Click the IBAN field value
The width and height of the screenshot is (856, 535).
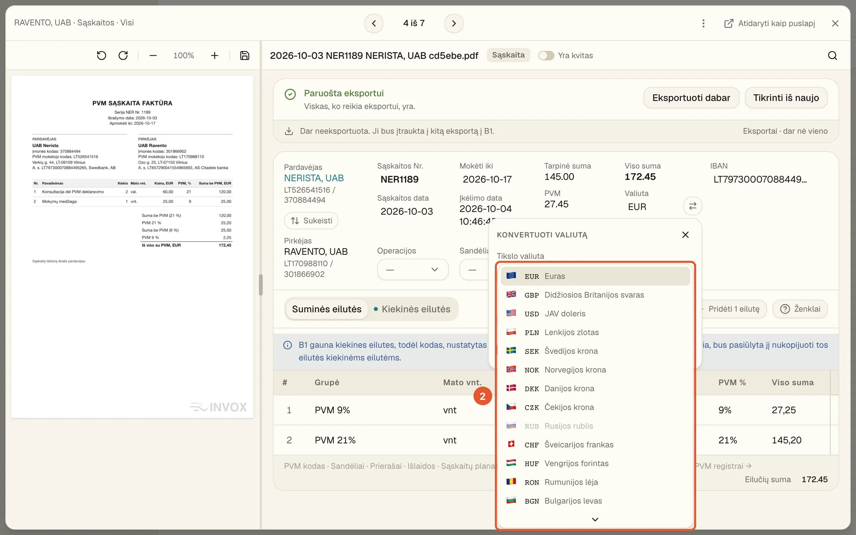(760, 180)
